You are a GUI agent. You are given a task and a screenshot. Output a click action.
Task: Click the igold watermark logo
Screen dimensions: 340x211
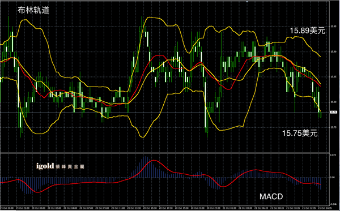pos(45,166)
